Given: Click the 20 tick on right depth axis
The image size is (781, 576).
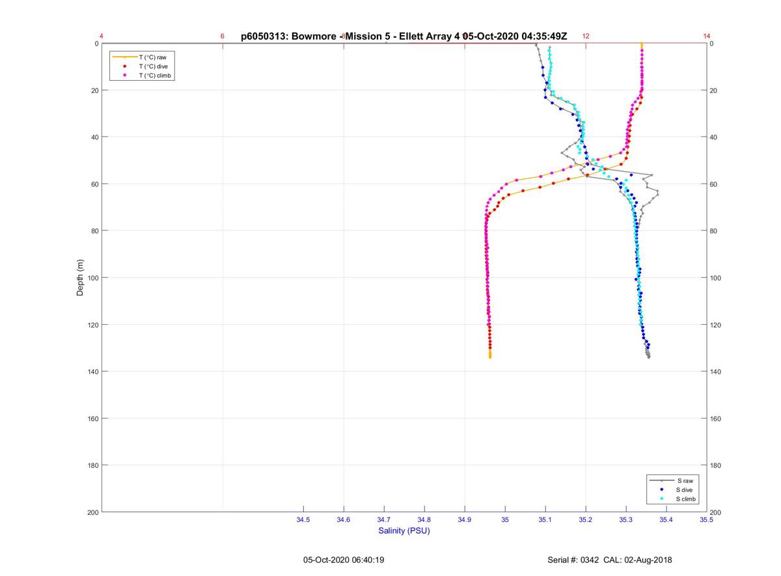Looking at the screenshot, I should click(x=714, y=90).
